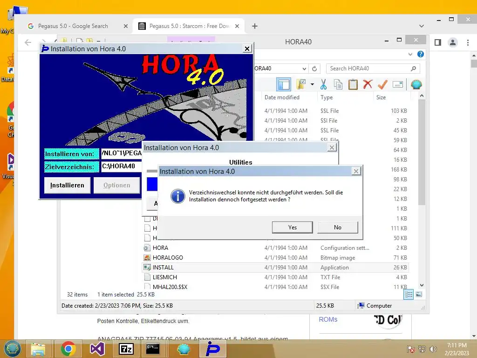Sort by Size column header
Viewport: 477px width, 358px height.
(x=381, y=97)
